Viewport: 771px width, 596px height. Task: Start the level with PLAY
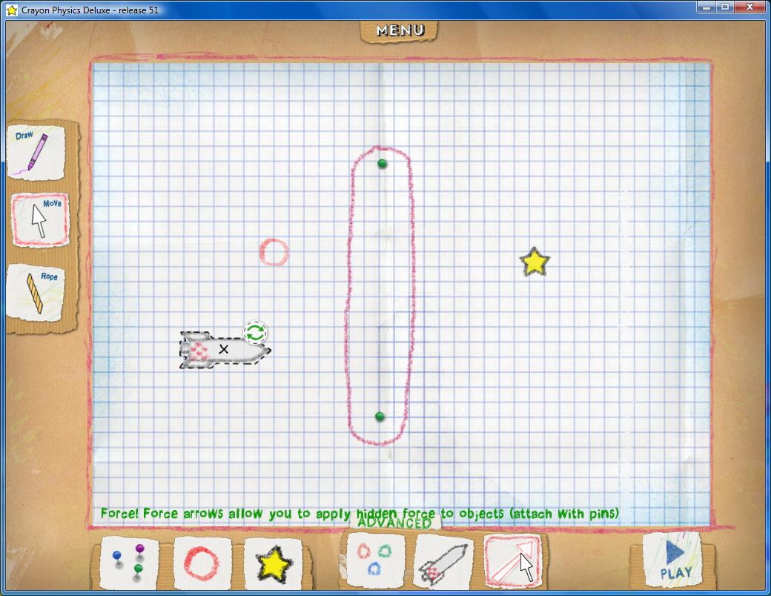pyautogui.click(x=673, y=560)
